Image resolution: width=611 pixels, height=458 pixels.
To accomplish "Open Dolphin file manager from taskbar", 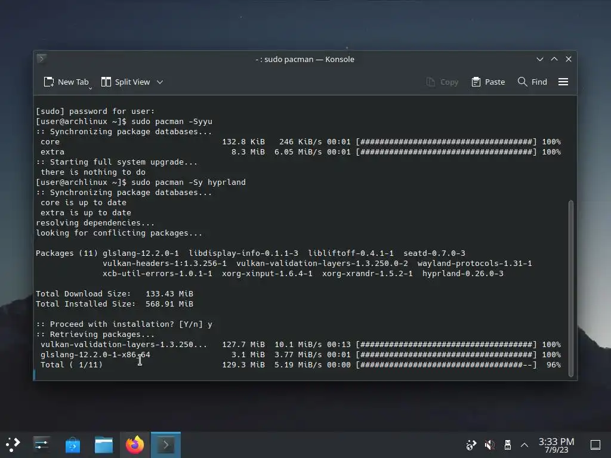I will click(x=104, y=444).
